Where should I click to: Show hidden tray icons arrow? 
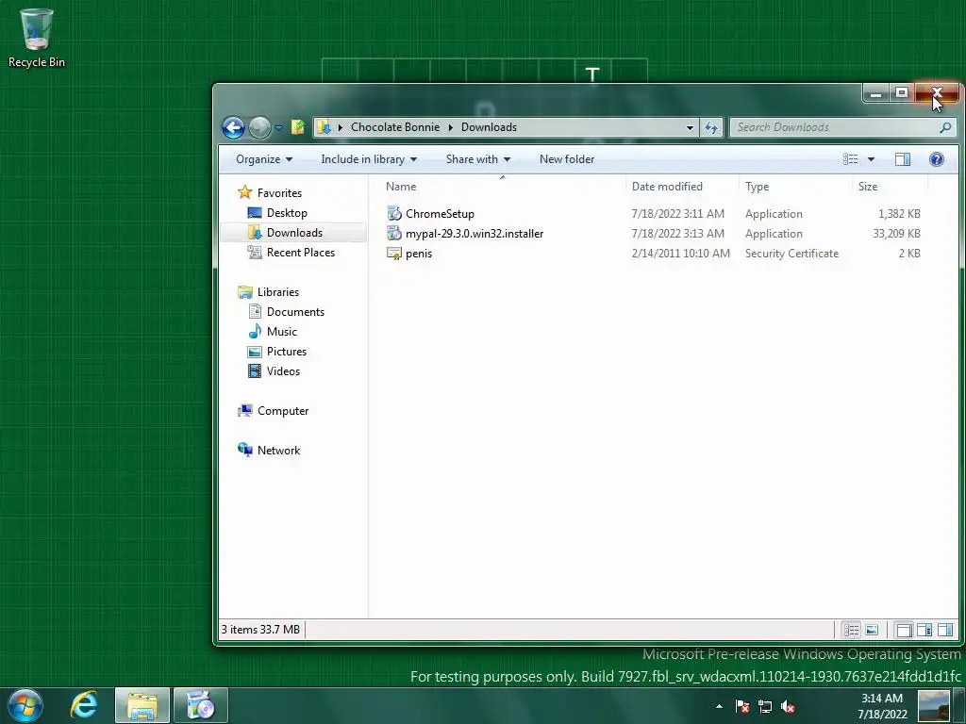(719, 706)
